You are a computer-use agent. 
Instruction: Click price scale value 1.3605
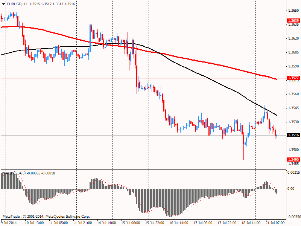coord(293,52)
